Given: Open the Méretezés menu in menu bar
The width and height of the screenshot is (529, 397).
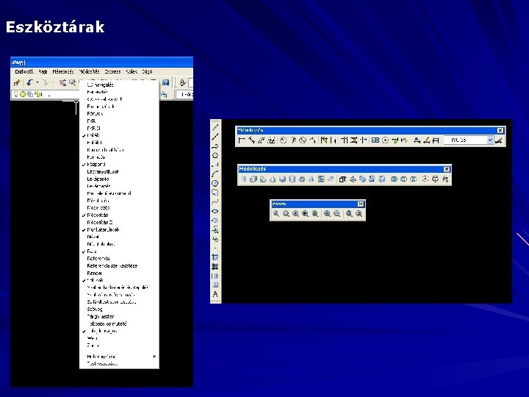Looking at the screenshot, I should [x=63, y=71].
